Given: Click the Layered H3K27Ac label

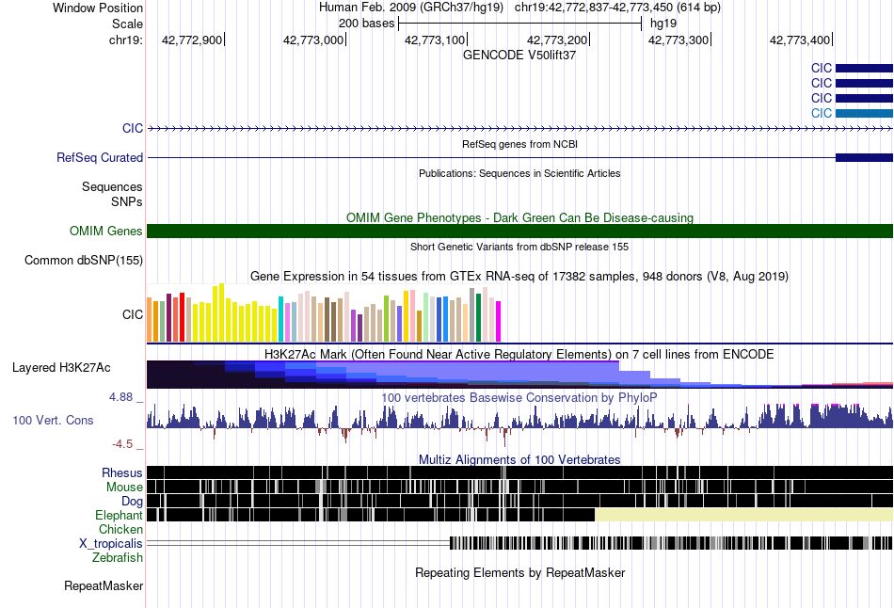Looking at the screenshot, I should pyautogui.click(x=61, y=367).
